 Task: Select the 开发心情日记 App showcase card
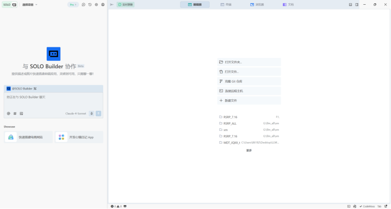click(x=79, y=137)
